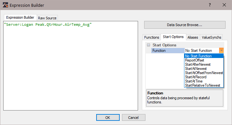Image resolution: width=232 pixels, height=125 pixels.
Task: Collapse the Start Options group
Action: 148,45
